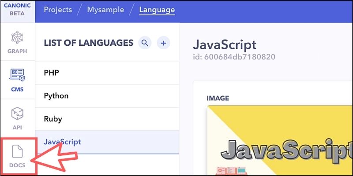Click the Canonic Beta logo

tap(17, 9)
